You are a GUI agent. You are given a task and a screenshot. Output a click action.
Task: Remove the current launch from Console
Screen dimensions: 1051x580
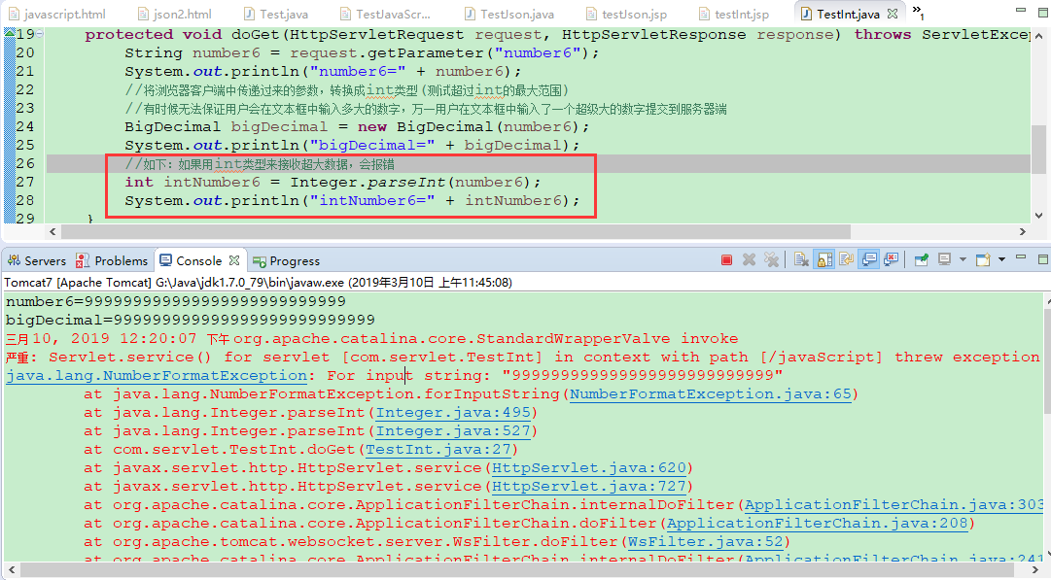pos(748,259)
